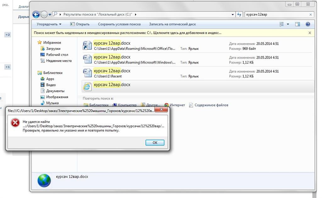Click the greyed Forward navigation arrow
This screenshot has height=198, width=322.
[x=44, y=14]
